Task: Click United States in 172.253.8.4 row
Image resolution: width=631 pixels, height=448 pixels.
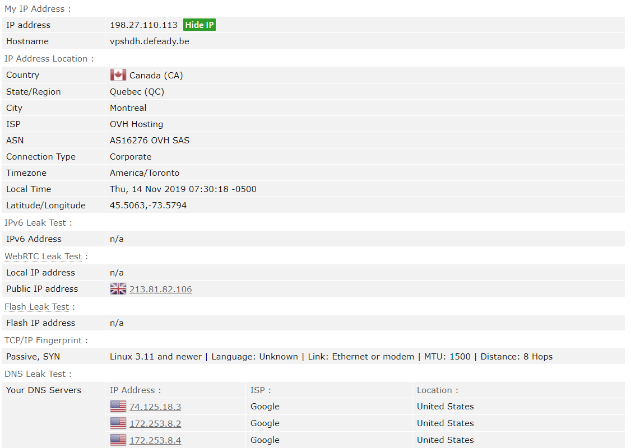Action: (x=445, y=440)
